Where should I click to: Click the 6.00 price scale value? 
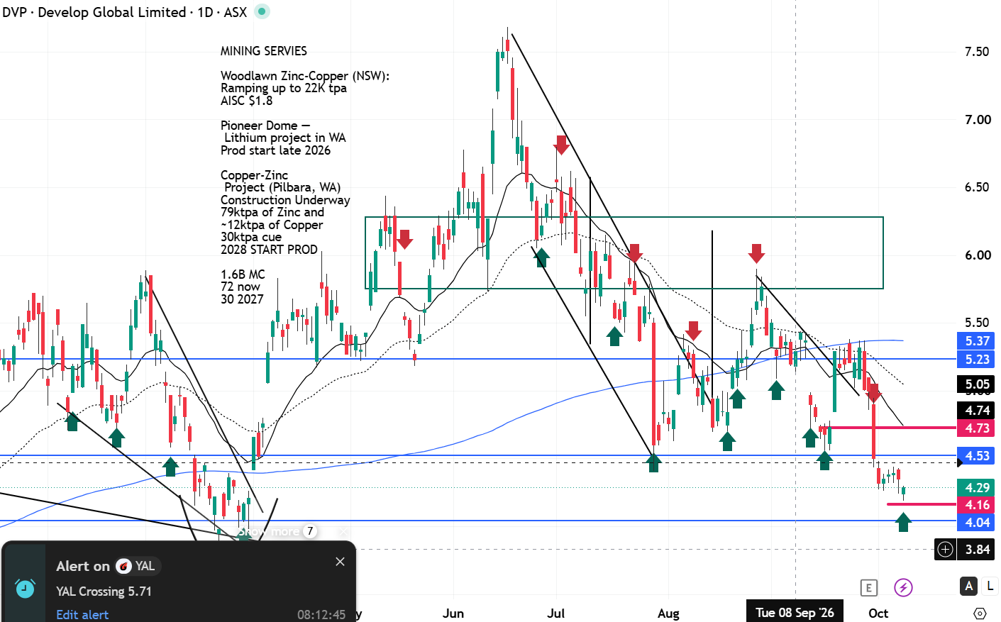pos(977,255)
